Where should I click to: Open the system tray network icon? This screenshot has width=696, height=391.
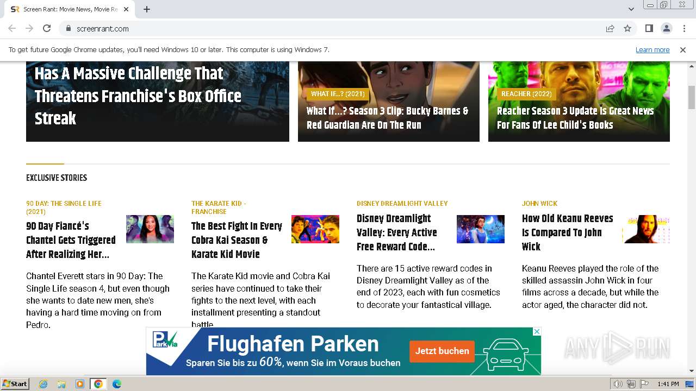631,384
